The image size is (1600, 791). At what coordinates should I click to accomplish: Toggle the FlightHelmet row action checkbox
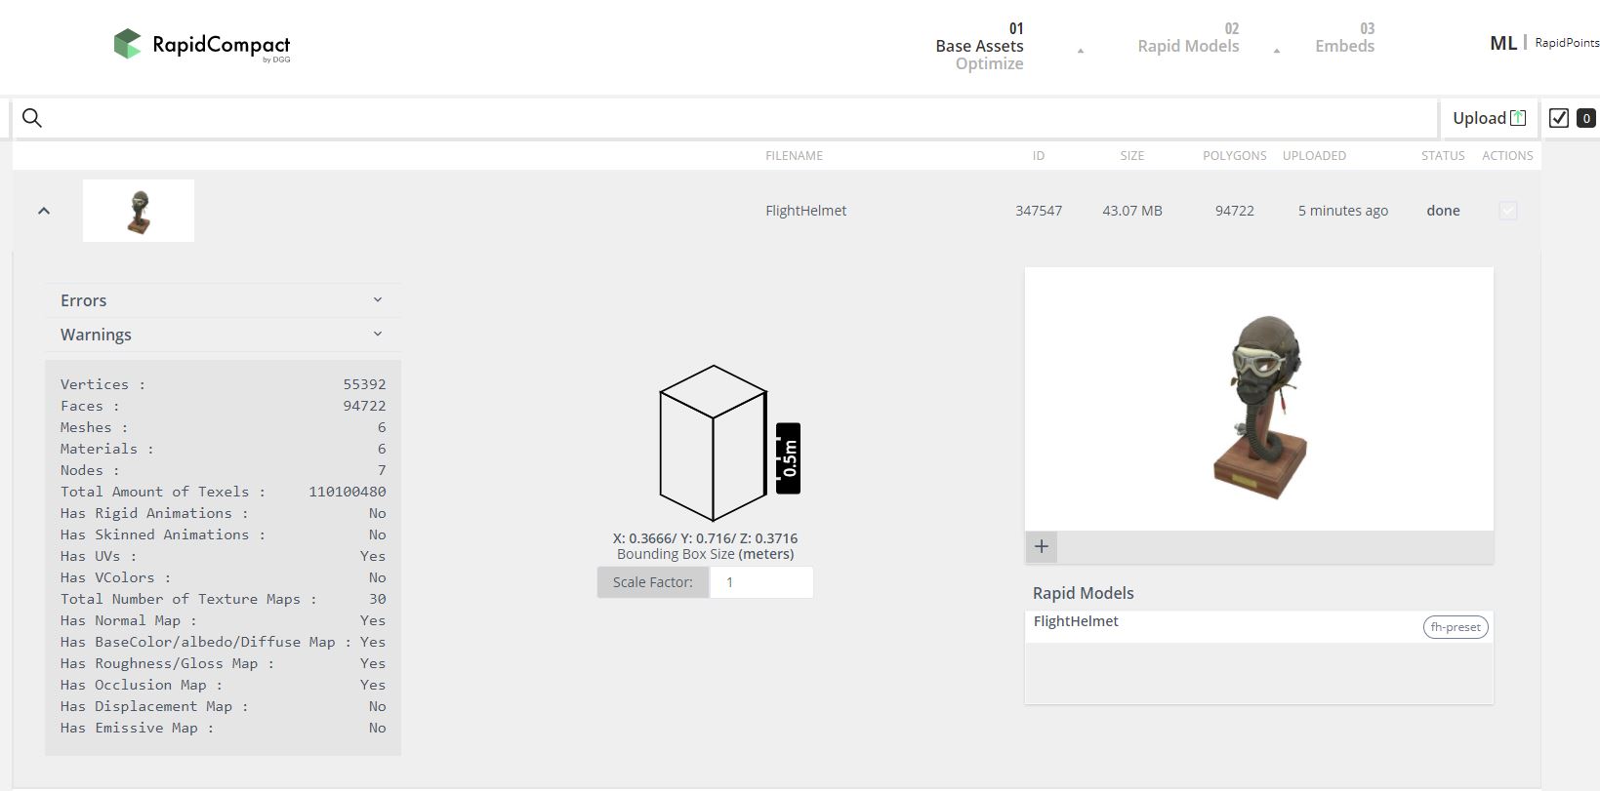tap(1507, 211)
